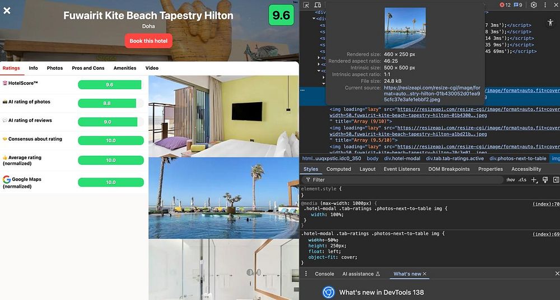560x300 pixels.
Task: Open the (index):69 source link
Action: tap(546, 234)
